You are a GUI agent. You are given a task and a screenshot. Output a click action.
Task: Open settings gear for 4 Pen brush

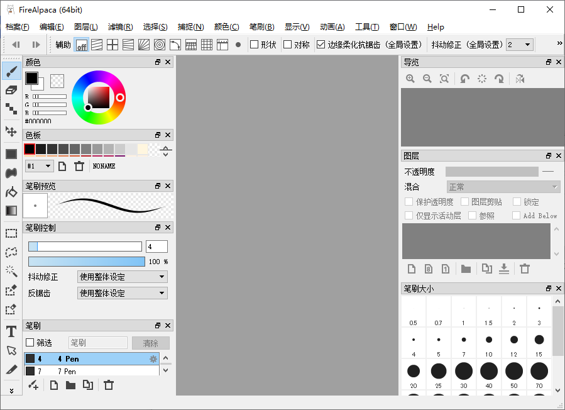[x=153, y=359]
